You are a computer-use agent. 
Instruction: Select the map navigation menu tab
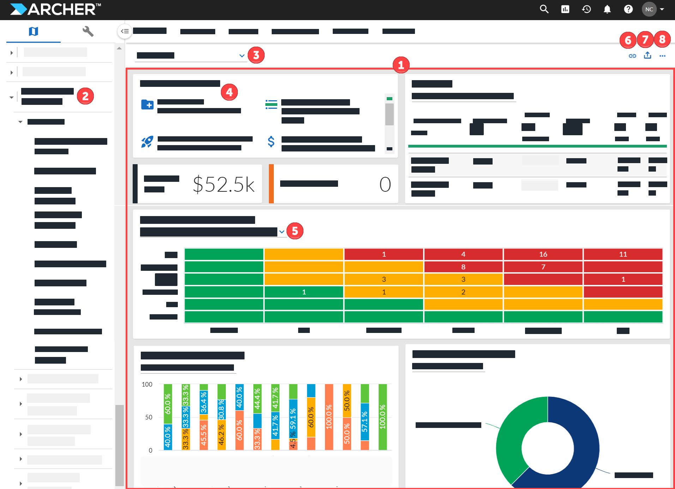click(x=34, y=31)
